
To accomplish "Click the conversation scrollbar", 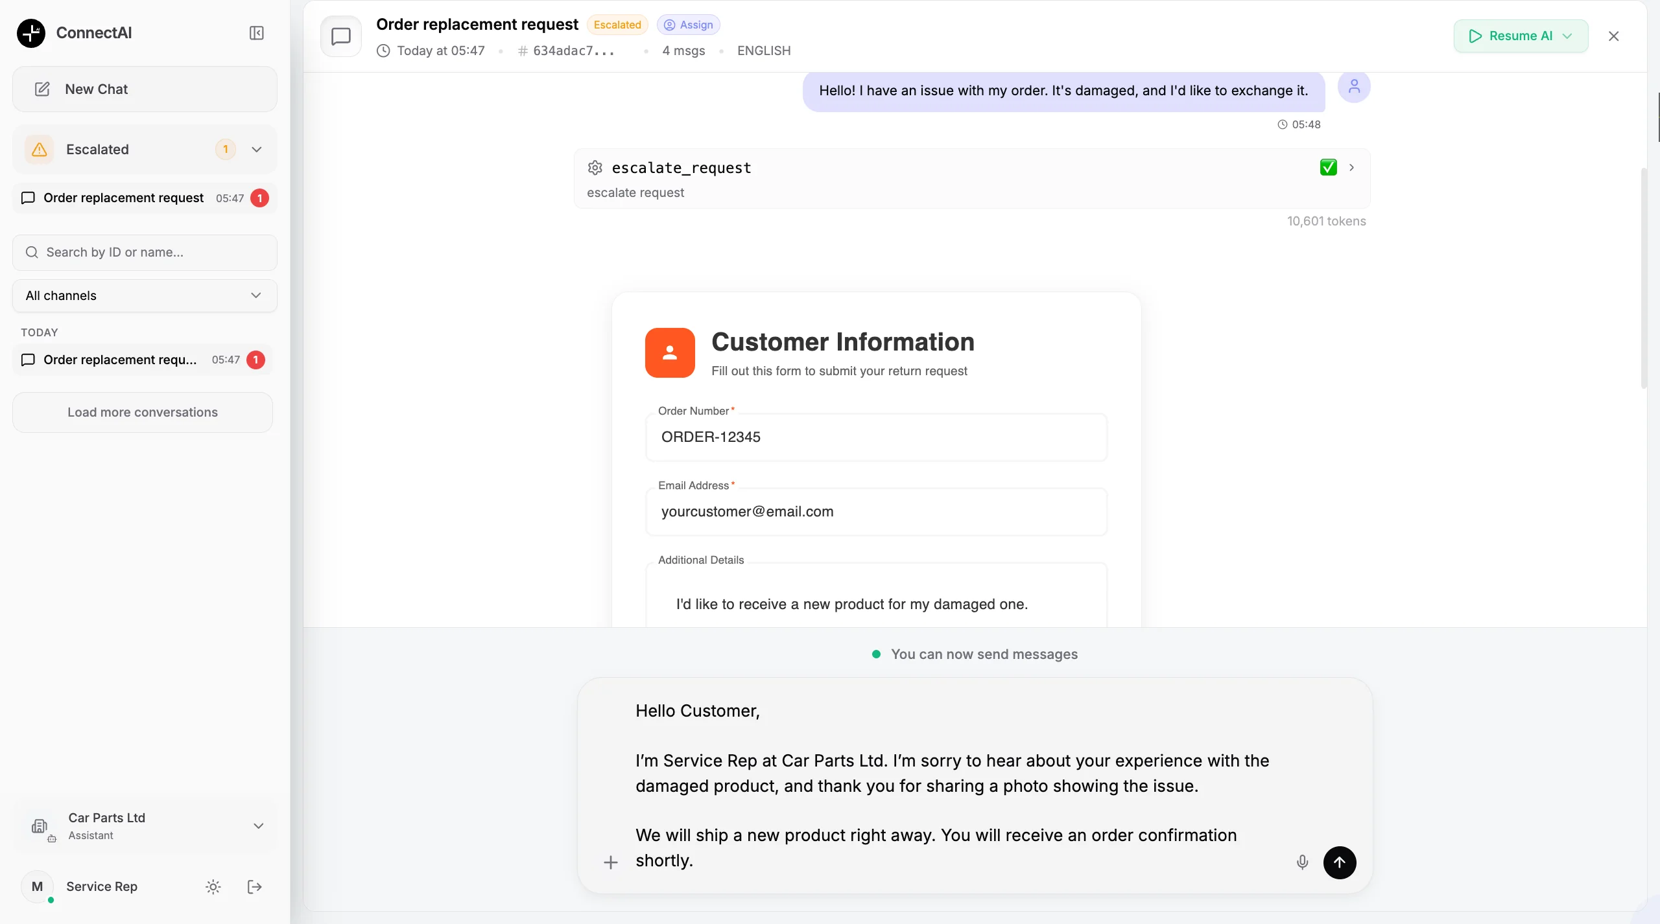I will point(1644,279).
